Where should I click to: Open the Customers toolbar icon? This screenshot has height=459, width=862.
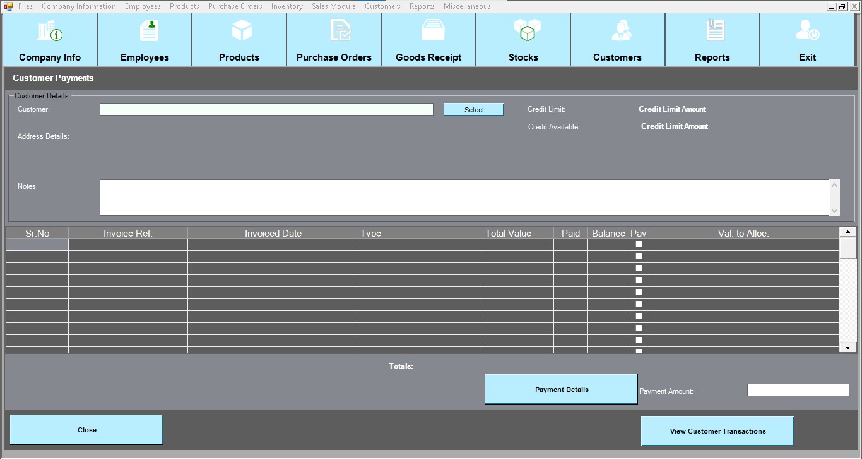click(621, 30)
